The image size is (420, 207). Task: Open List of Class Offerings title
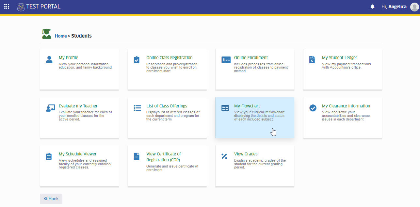[x=167, y=106]
